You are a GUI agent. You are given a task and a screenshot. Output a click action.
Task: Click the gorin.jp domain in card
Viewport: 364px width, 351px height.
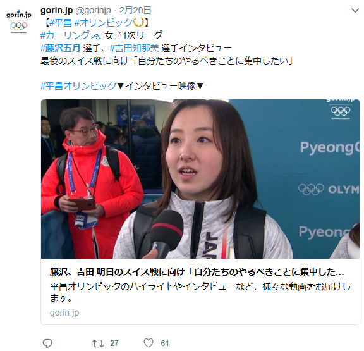(64, 312)
